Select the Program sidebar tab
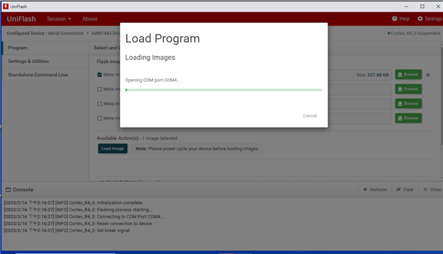The height and width of the screenshot is (254, 443). [x=46, y=48]
